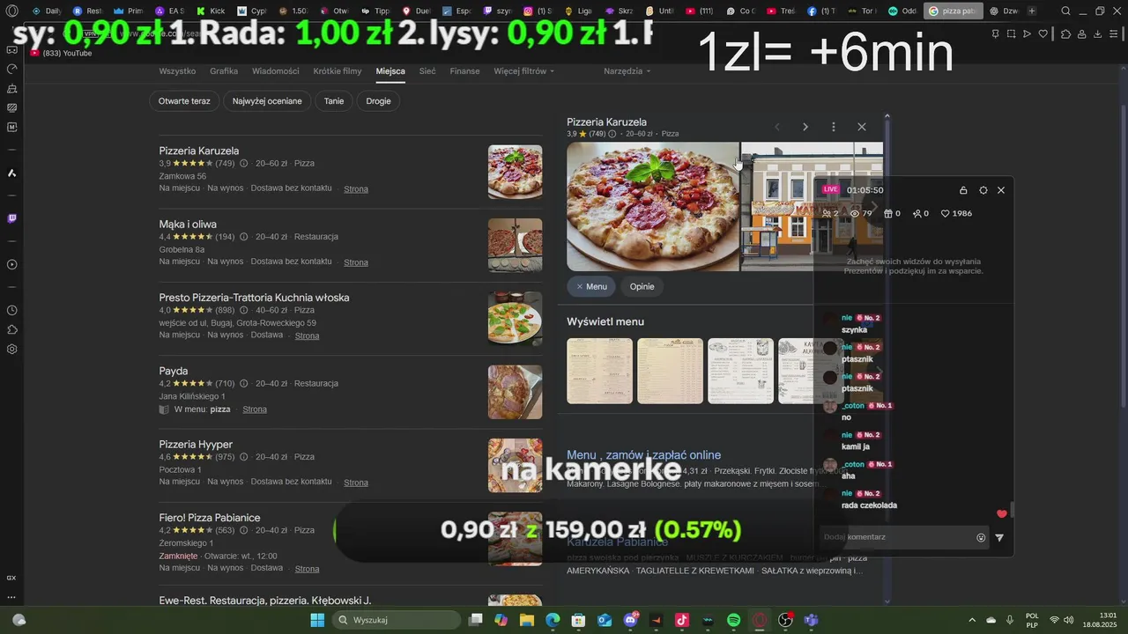Toggle the Najwyżej oceniane filter chip
Screen dimensions: 1128x634
(x=267, y=101)
